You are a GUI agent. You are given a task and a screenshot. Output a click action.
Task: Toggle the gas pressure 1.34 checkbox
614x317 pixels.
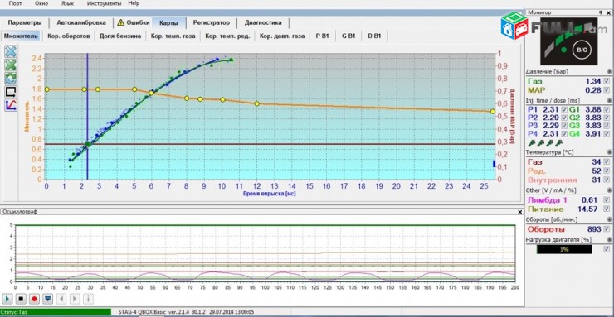[x=607, y=81]
